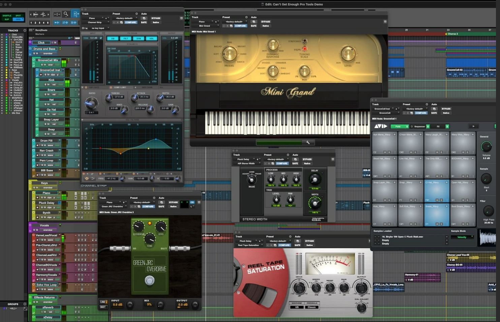
Task: Toggle BYPASS on Channel Strip plugin
Action: click(156, 18)
